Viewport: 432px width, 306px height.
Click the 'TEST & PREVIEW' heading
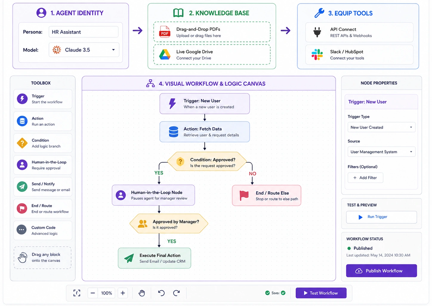click(x=362, y=205)
